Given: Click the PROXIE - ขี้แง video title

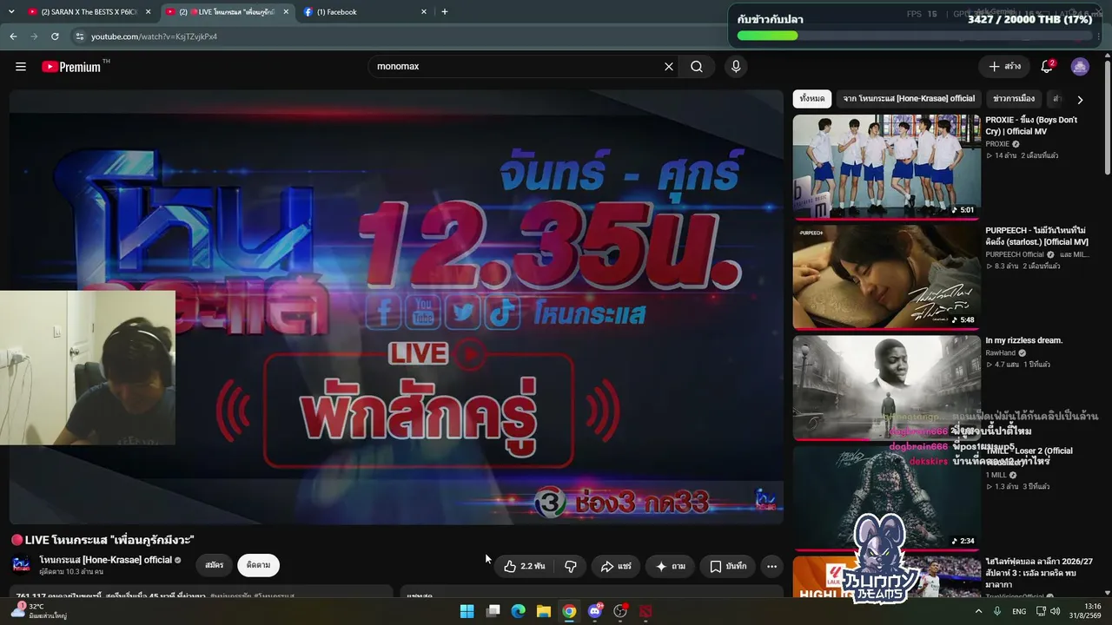Looking at the screenshot, I should click(x=1031, y=126).
